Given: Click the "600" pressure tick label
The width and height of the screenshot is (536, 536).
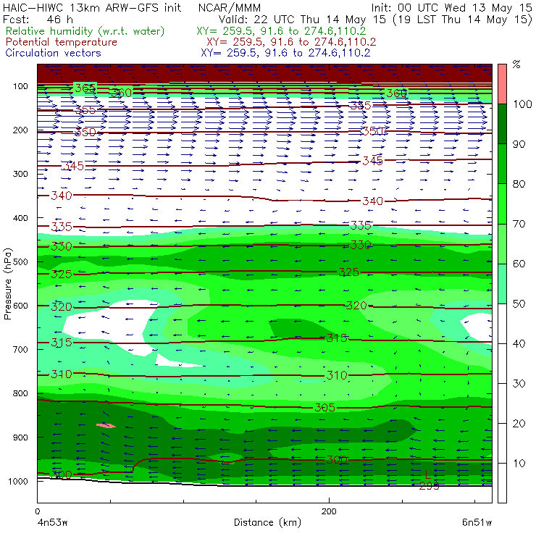Looking at the screenshot, I should coord(20,305).
